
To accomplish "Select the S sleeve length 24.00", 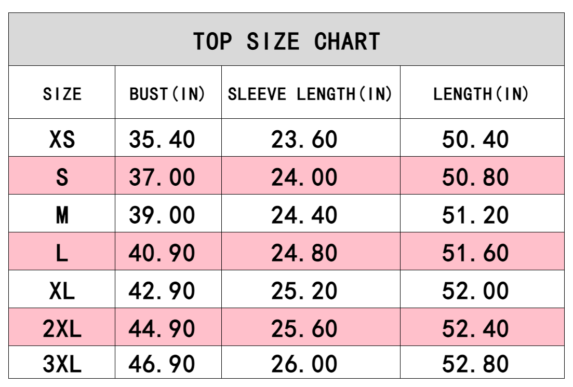I will pyautogui.click(x=304, y=177).
